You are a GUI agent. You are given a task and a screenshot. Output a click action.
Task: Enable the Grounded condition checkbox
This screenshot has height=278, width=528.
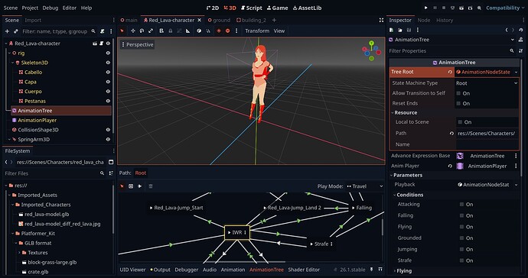point(461,238)
